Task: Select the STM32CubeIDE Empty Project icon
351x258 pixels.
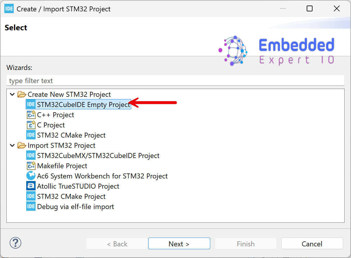Action: pyautogui.click(x=31, y=104)
